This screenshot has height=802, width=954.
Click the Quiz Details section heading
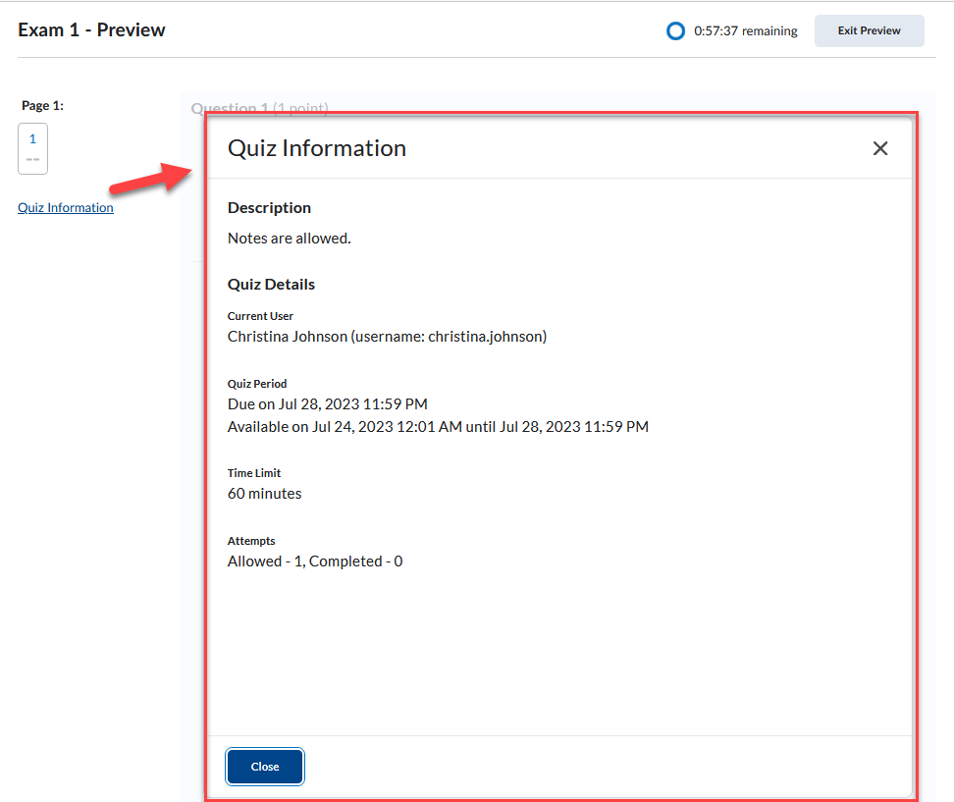(271, 285)
